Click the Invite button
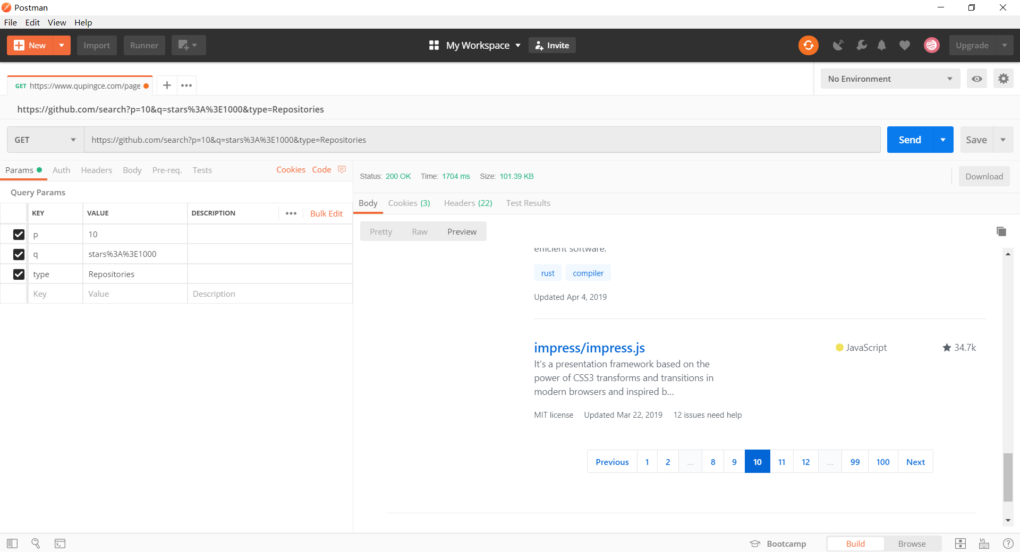This screenshot has width=1020, height=552. tap(552, 45)
